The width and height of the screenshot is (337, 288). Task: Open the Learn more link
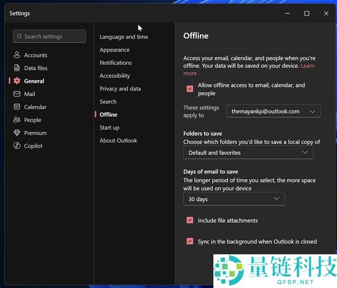pos(307,66)
